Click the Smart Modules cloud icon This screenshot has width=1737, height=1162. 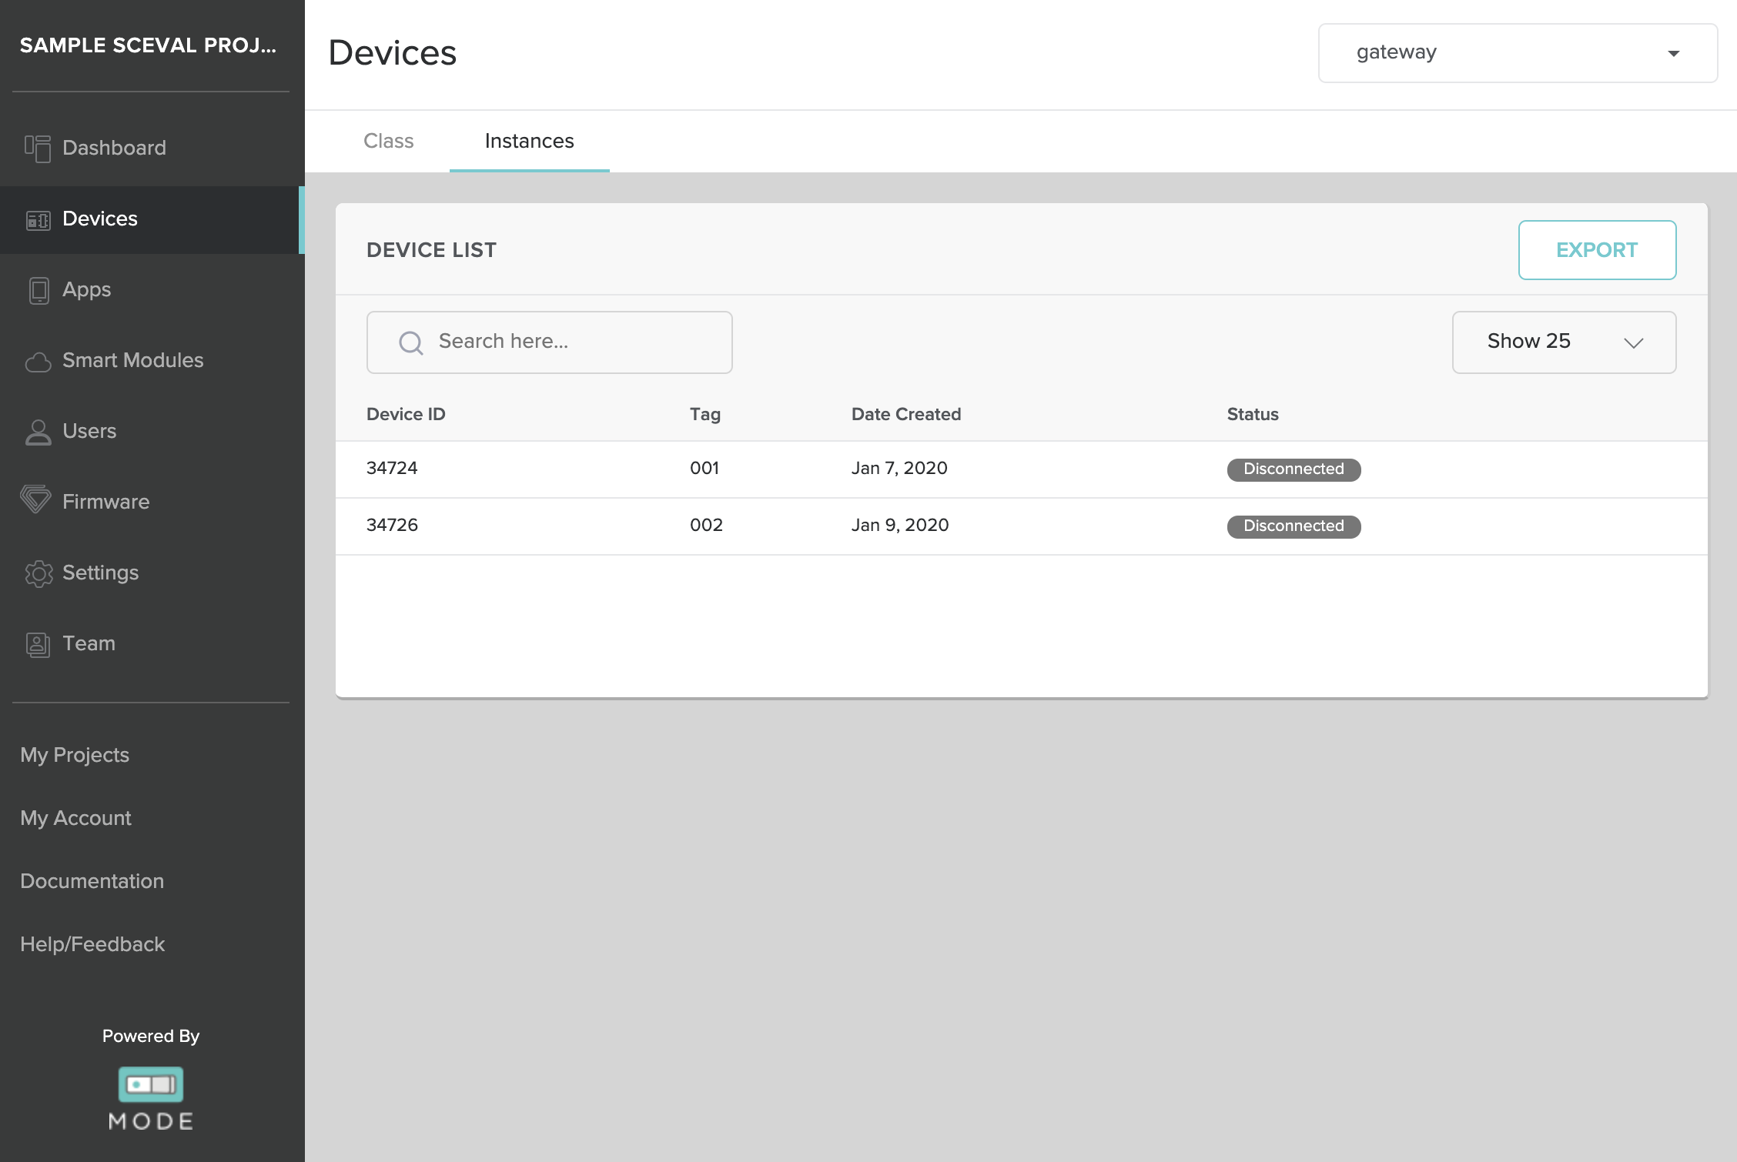click(x=38, y=362)
